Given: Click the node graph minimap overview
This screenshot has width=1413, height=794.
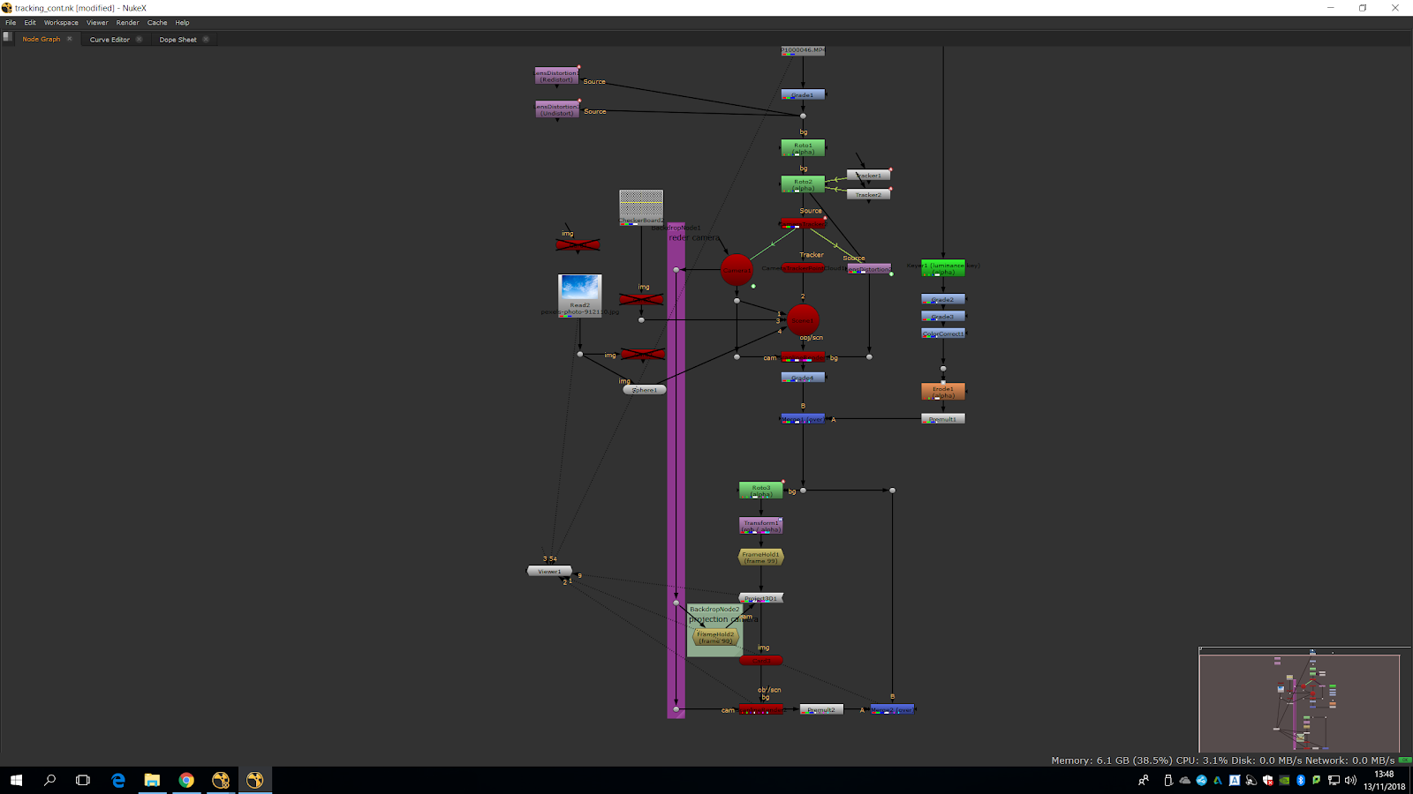Looking at the screenshot, I should (x=1299, y=701).
